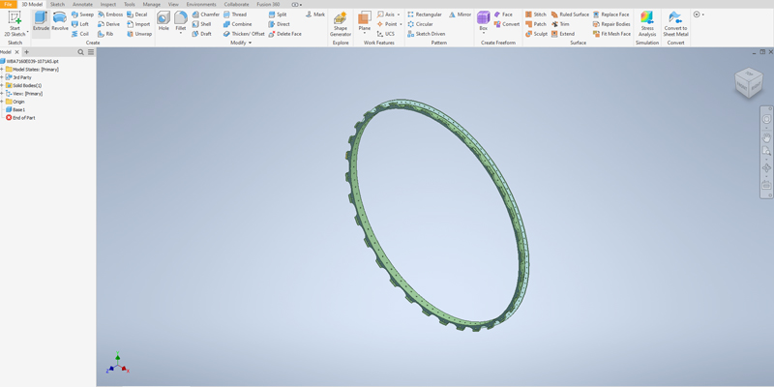
Task: Use the Emboss tool
Action: 110,15
